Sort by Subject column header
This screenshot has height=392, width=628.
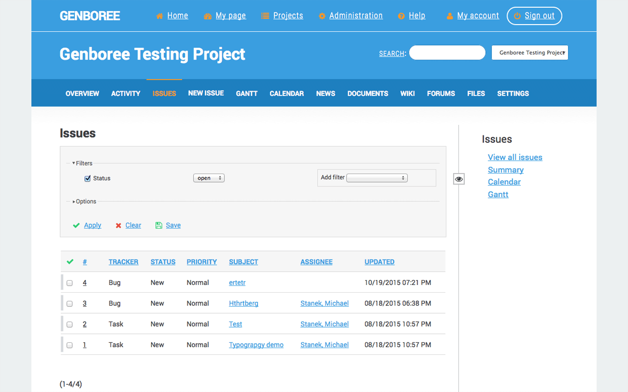[x=243, y=262]
